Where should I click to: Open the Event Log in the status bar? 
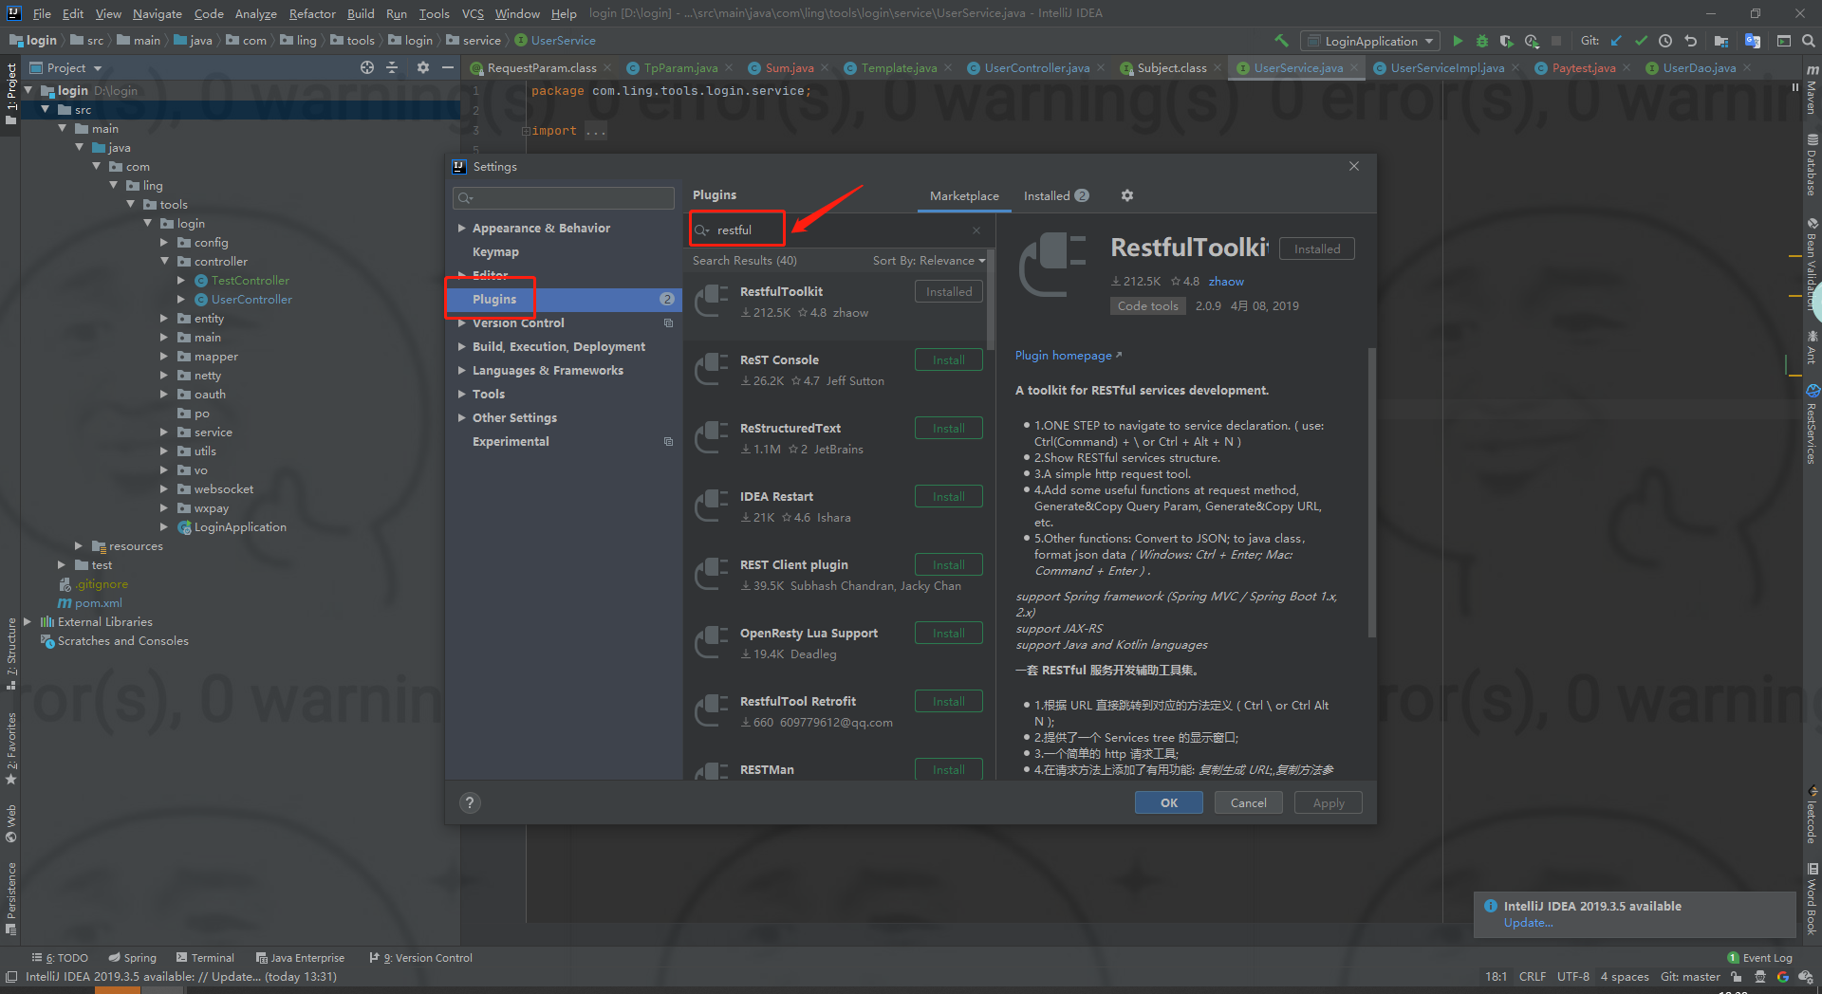click(x=1765, y=957)
